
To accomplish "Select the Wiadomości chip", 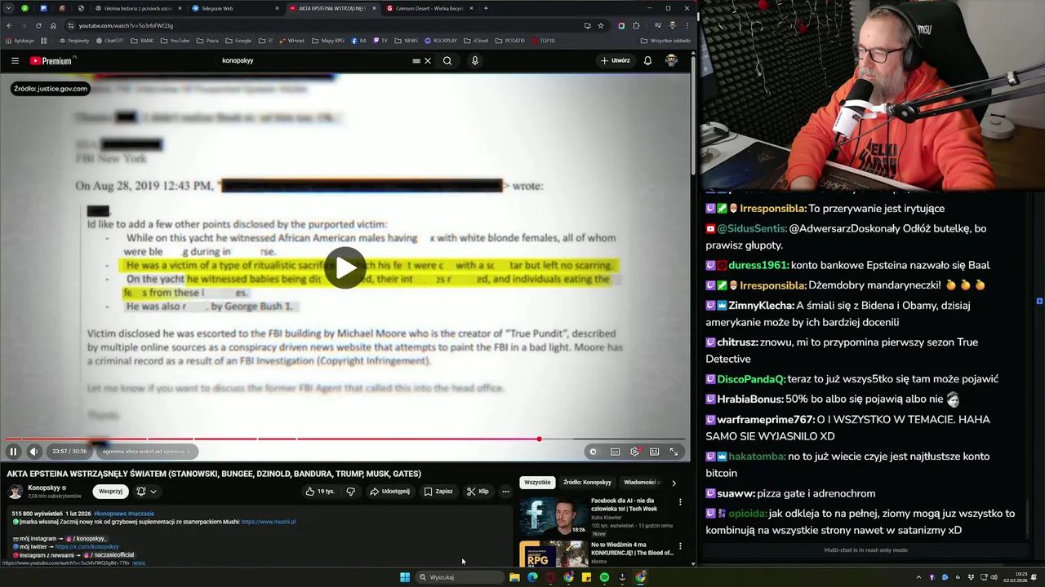I will click(642, 483).
